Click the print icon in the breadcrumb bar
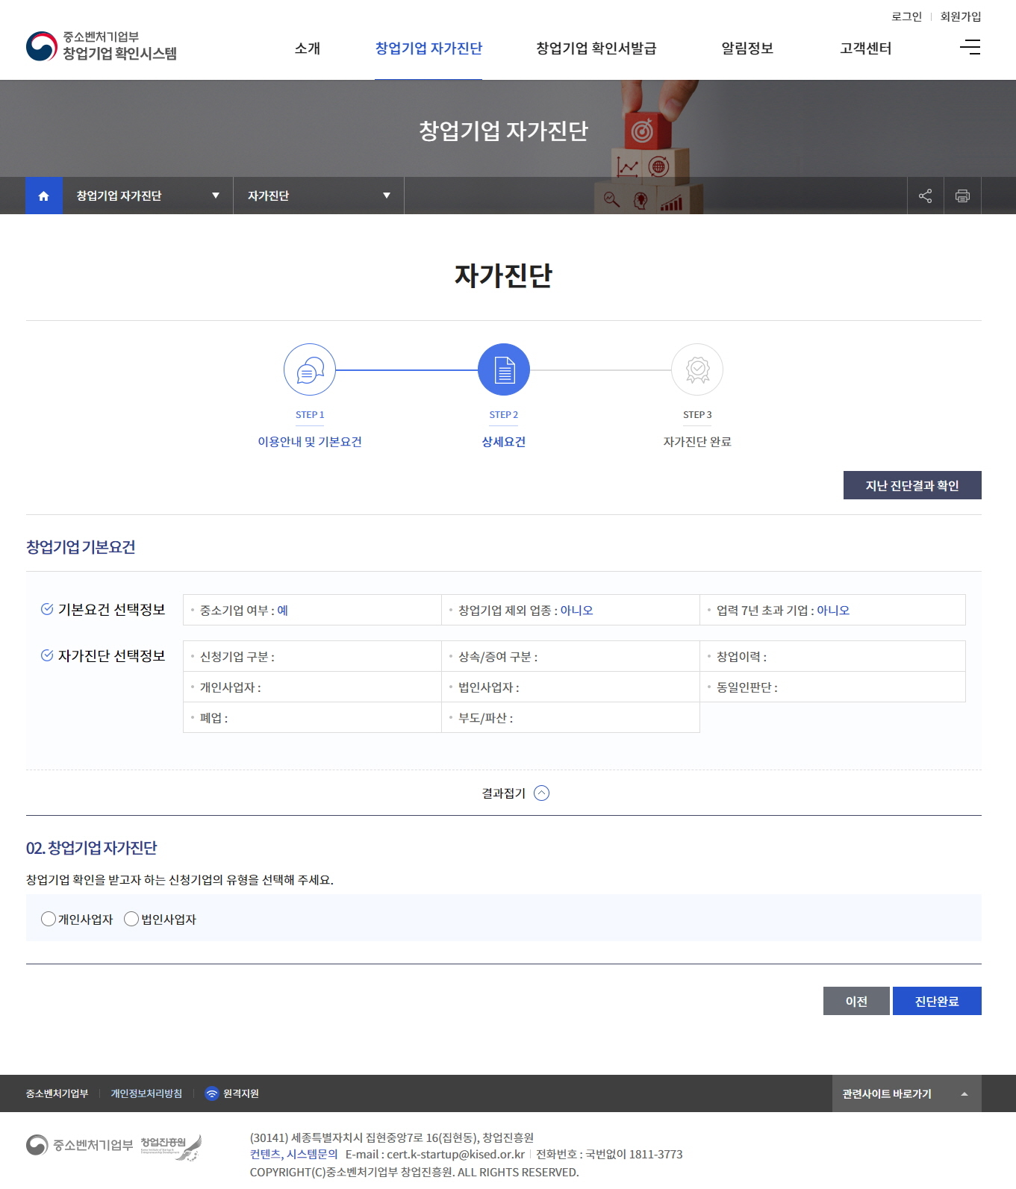 963,196
